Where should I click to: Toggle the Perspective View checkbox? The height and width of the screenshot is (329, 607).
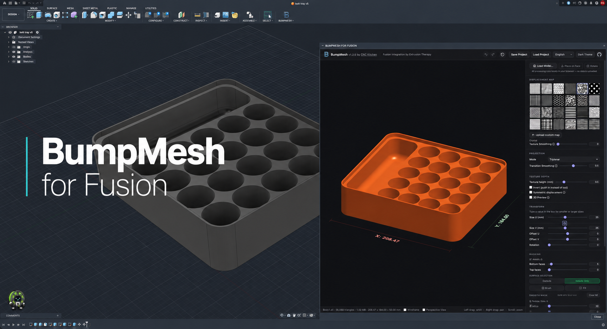click(424, 310)
